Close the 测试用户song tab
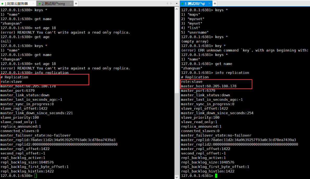310x179 pixels. tap(71, 4)
